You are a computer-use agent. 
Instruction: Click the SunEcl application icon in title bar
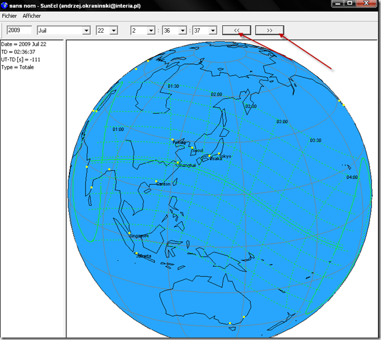point(4,6)
